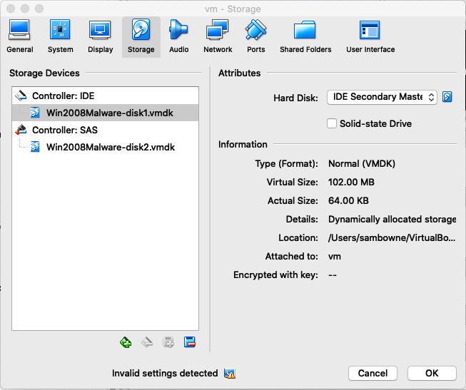Click the Virtual Size value 102.00 MB
This screenshot has height=390, width=466.
(x=351, y=182)
